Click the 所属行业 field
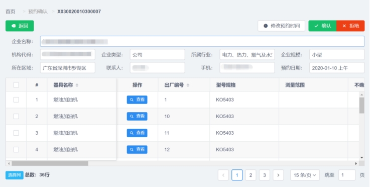Viewport: 370px width, 187px height. [x=247, y=55]
